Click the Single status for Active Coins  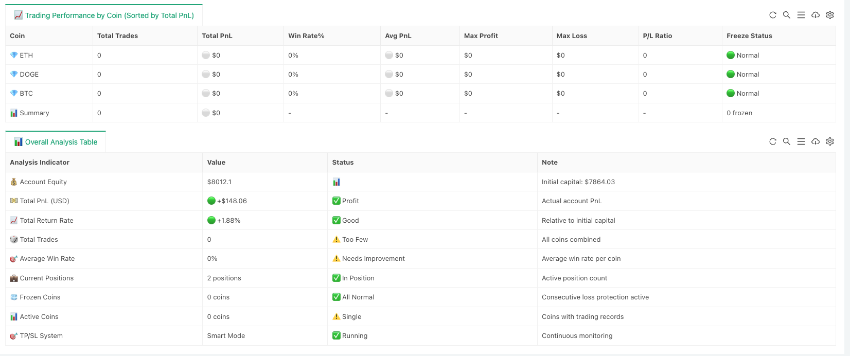point(352,316)
